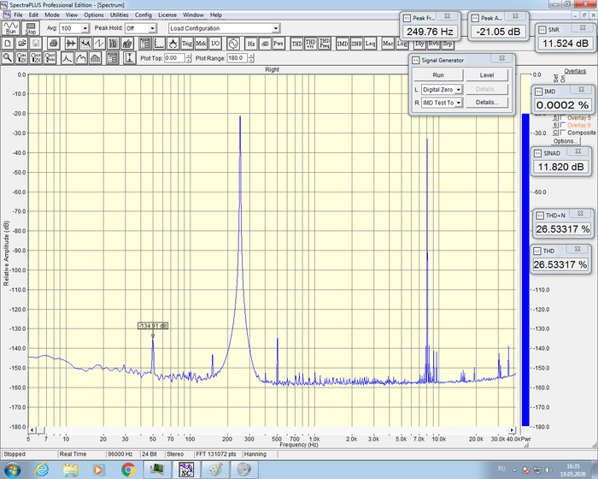Click Run in the Signal Generator window
The image size is (598, 479).
point(438,75)
